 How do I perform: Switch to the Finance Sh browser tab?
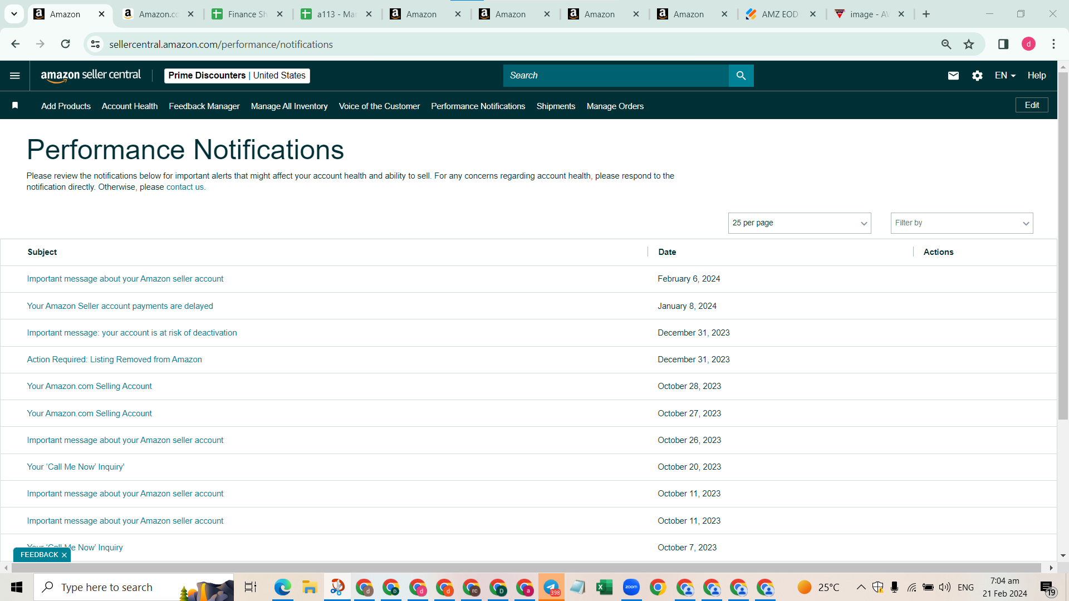click(x=247, y=14)
